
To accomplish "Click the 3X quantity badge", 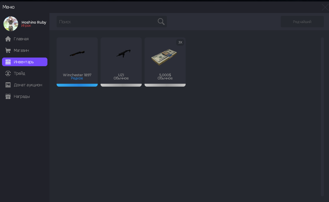I will (180, 42).
